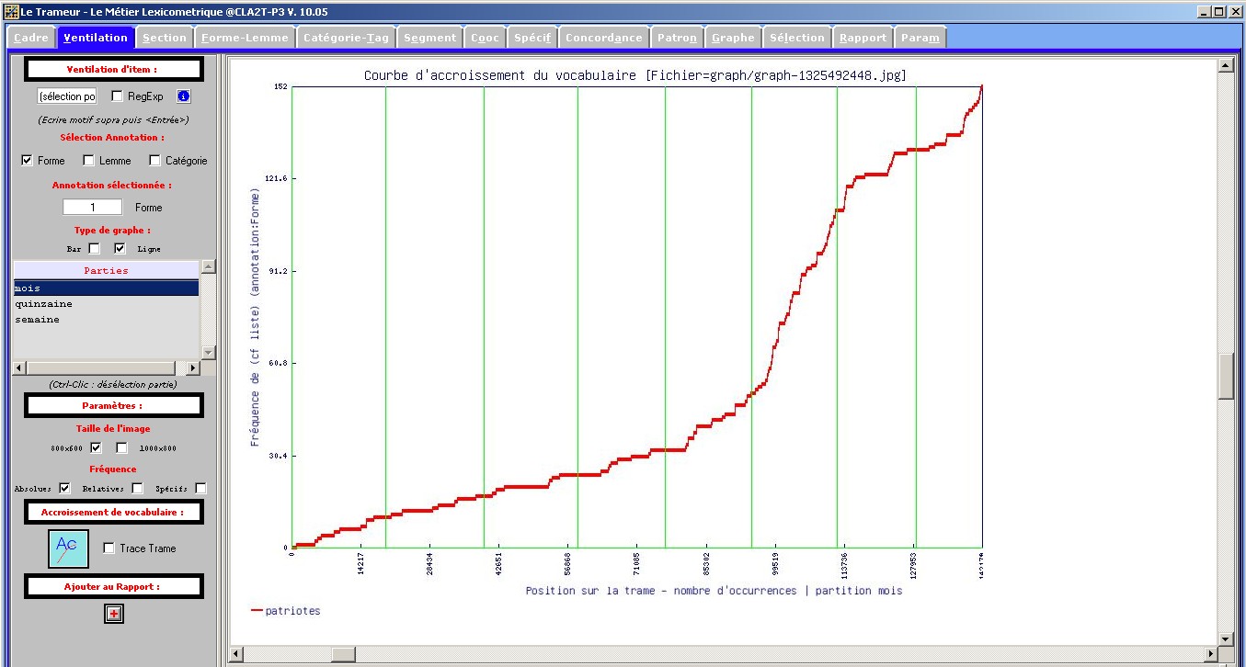The image size is (1246, 667).
Task: Select 'semaine' in the Parties list
Action: pyautogui.click(x=106, y=319)
